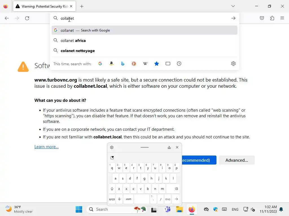Choose the 'collanet africa' suggestion
Viewport: 289px width, 216px height.
(x=144, y=40)
